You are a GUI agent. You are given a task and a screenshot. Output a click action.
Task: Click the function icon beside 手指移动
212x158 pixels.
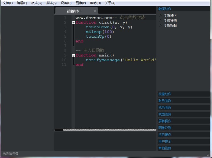(x=160, y=20)
